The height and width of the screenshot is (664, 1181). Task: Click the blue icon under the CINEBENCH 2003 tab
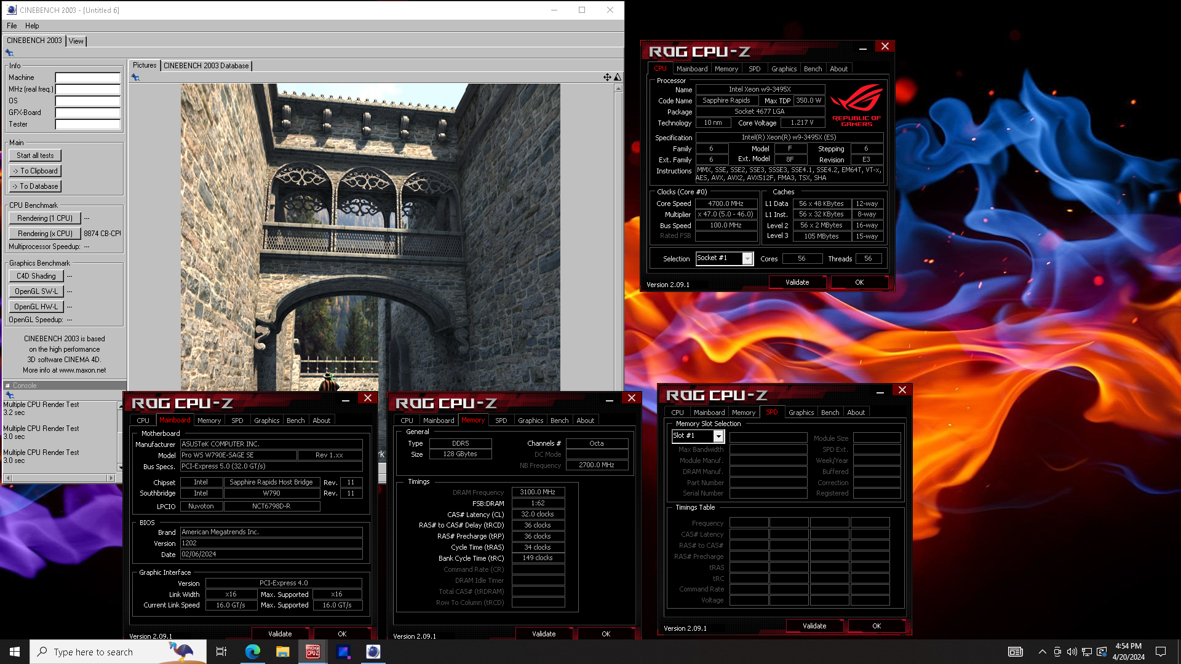click(x=9, y=53)
